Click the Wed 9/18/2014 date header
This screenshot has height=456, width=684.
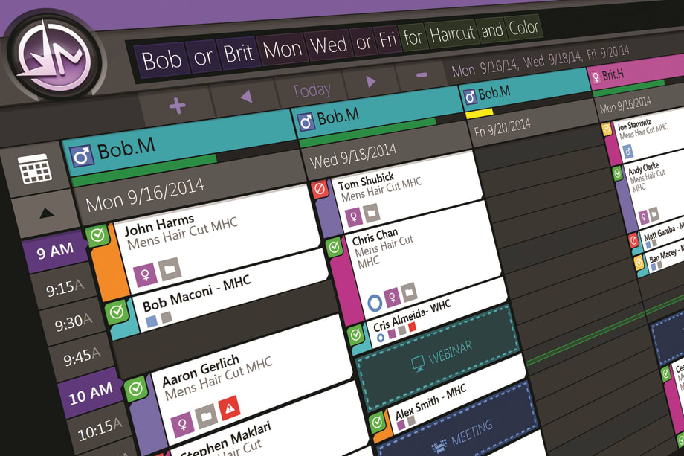point(353,155)
